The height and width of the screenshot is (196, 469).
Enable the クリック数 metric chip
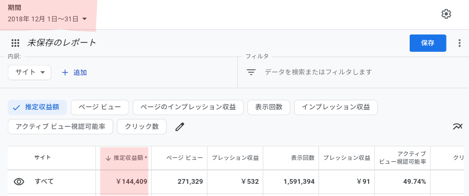coord(142,127)
